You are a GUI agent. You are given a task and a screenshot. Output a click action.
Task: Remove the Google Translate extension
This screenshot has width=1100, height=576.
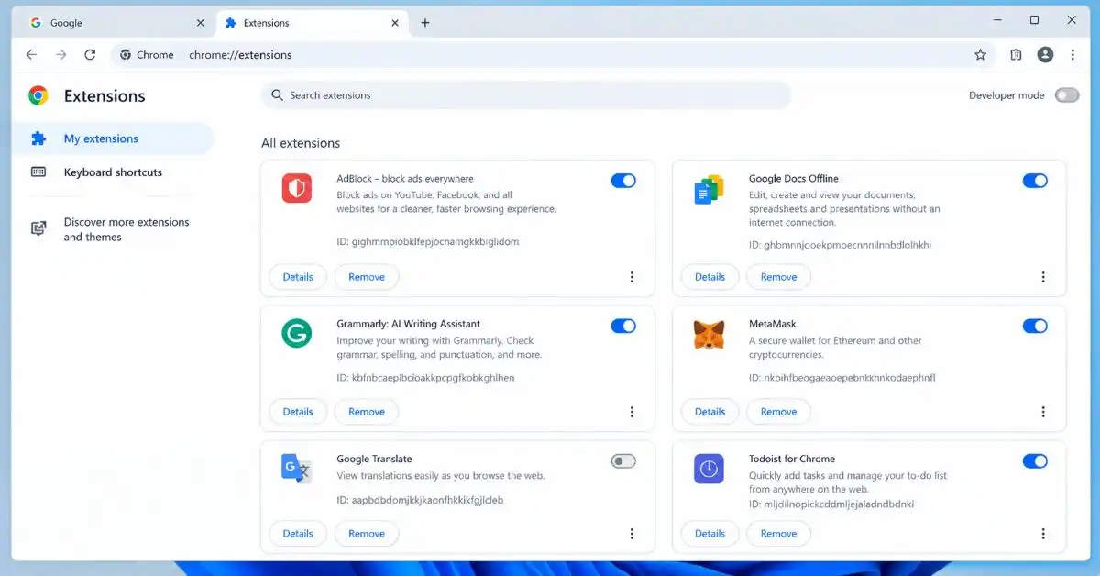pyautogui.click(x=367, y=534)
